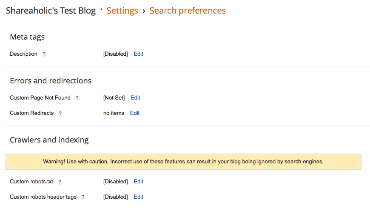Click the Custom Redirects label

(31, 113)
